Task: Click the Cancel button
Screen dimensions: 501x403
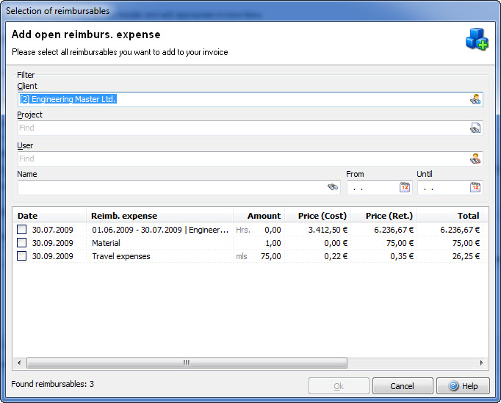Action: [403, 386]
